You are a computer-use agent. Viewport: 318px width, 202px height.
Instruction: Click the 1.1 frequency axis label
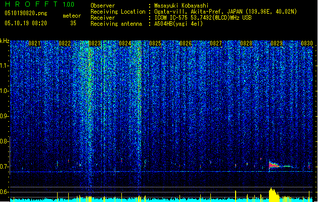click(x=4, y=66)
